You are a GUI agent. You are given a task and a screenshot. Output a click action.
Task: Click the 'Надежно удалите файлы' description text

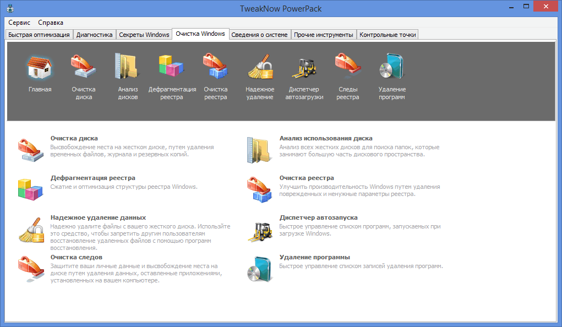[x=140, y=237]
